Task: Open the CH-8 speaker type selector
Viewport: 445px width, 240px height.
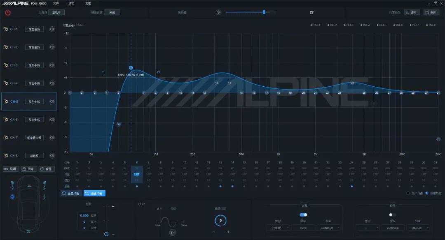Action: [34, 156]
